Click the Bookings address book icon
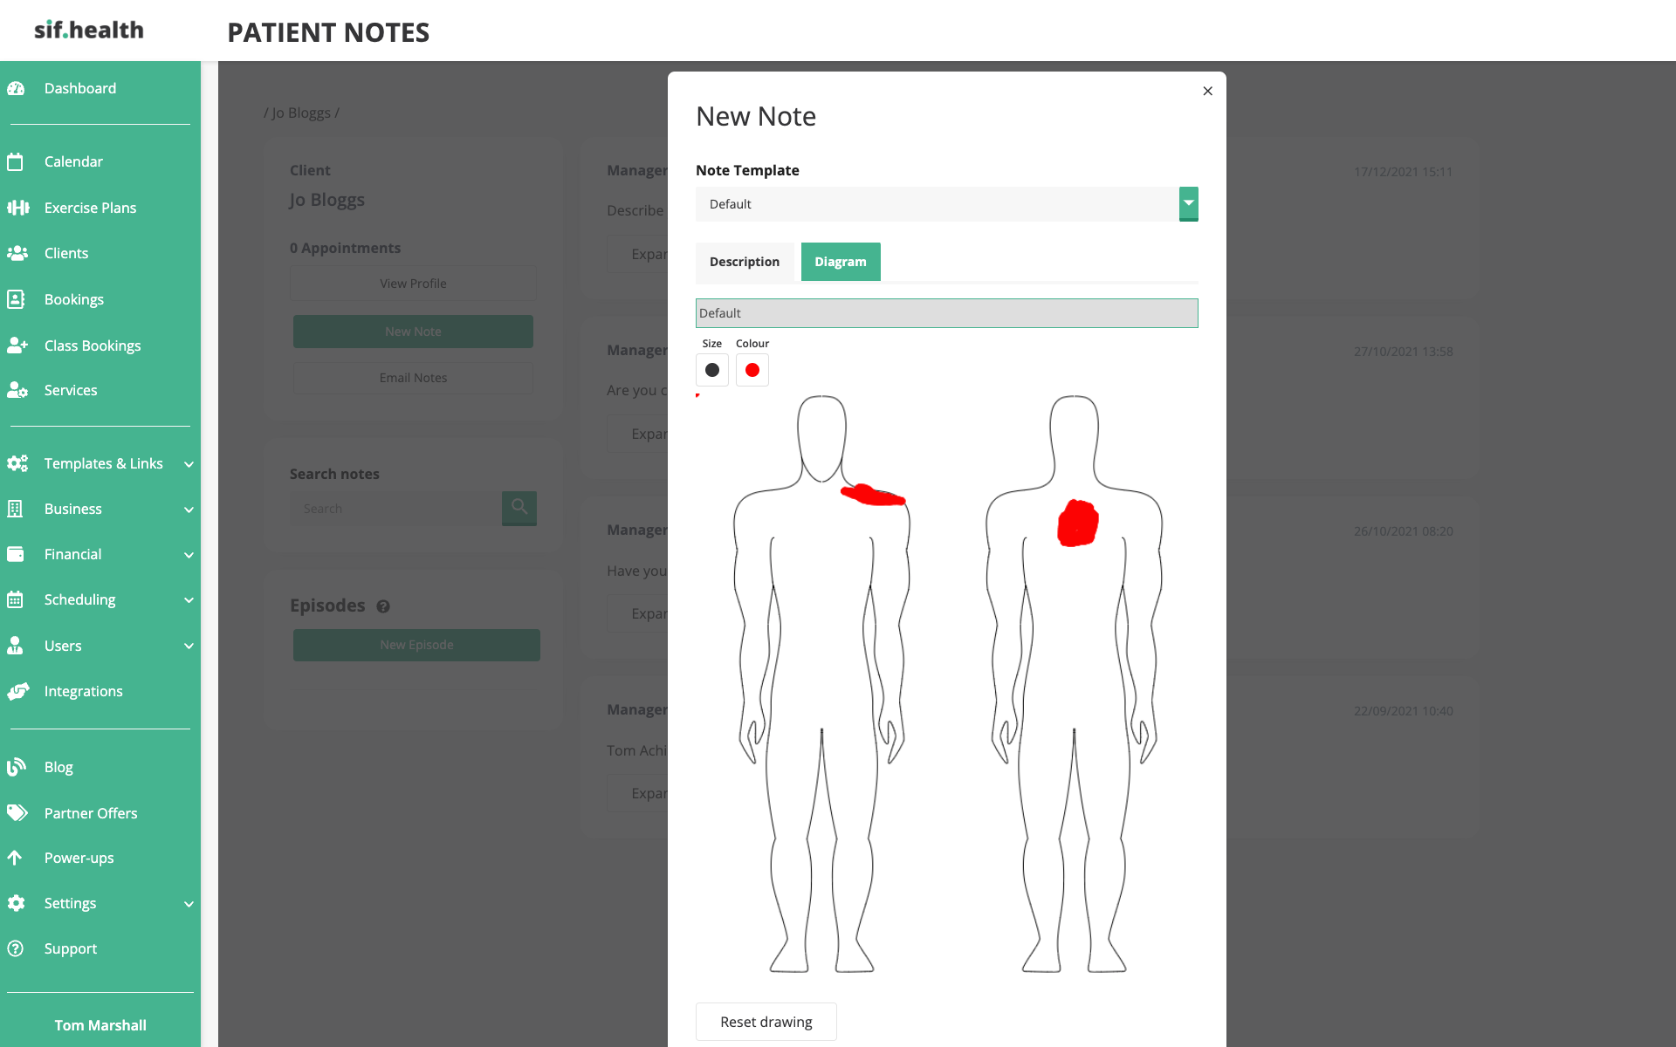The width and height of the screenshot is (1676, 1047). click(16, 299)
